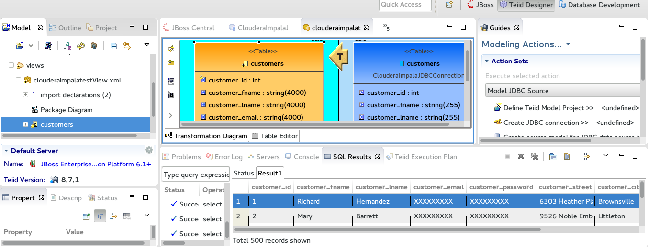
Task: Open the Teiid Execution Plan tab
Action: click(x=421, y=157)
